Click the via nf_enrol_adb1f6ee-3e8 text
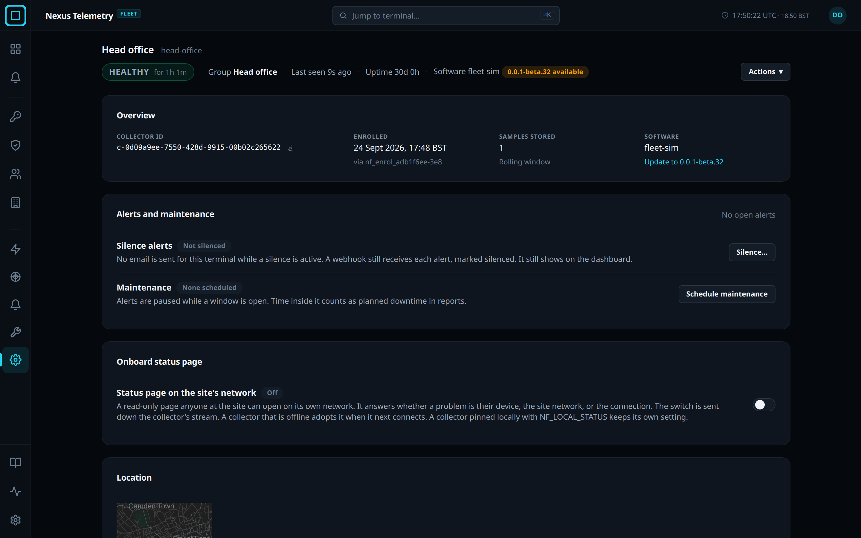 397,162
